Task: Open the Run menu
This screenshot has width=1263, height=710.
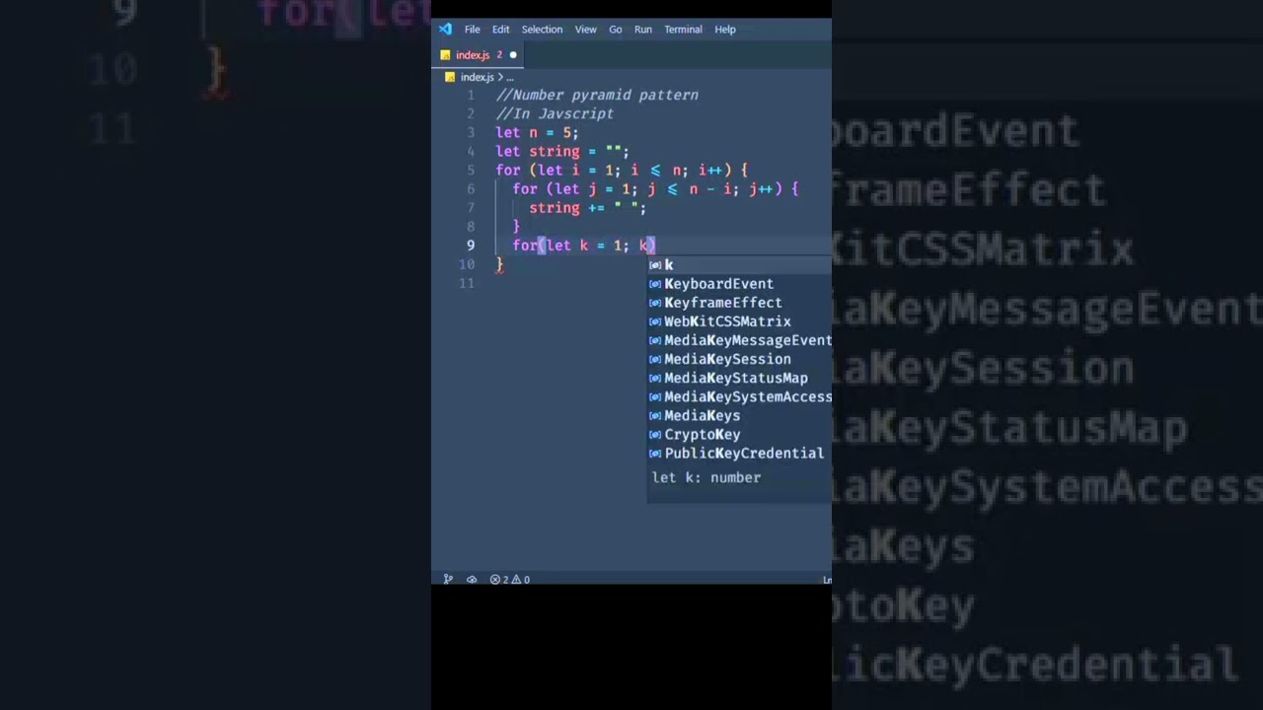Action: point(643,30)
